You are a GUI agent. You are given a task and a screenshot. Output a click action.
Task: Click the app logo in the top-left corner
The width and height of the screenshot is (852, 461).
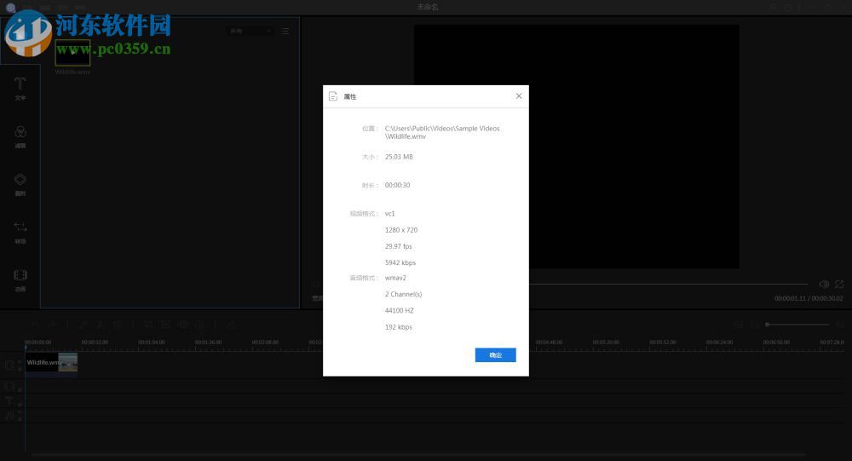click(9, 7)
